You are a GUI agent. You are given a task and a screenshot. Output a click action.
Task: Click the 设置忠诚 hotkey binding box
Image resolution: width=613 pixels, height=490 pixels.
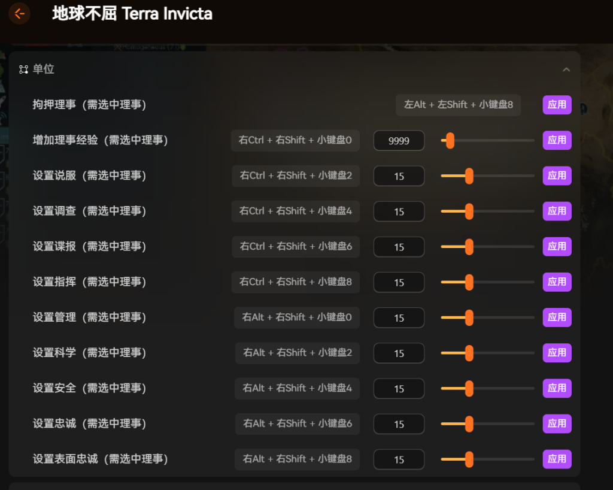tap(297, 424)
